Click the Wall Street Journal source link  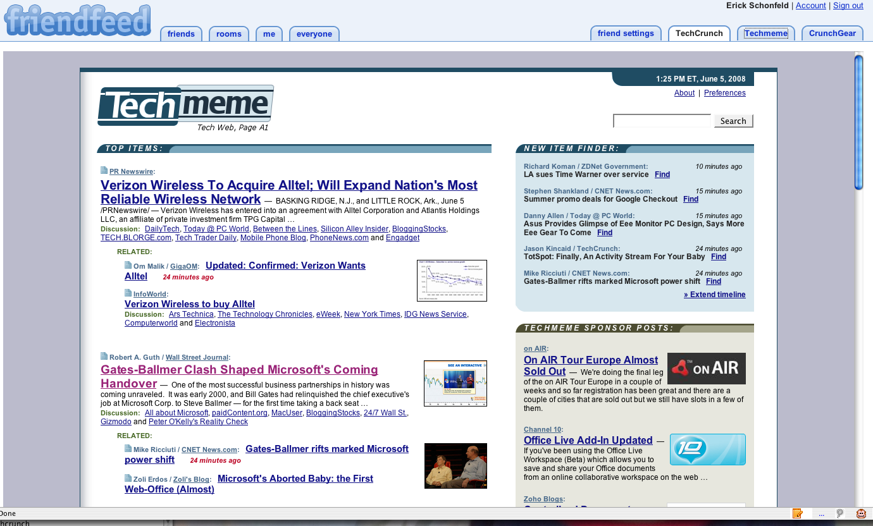click(197, 358)
